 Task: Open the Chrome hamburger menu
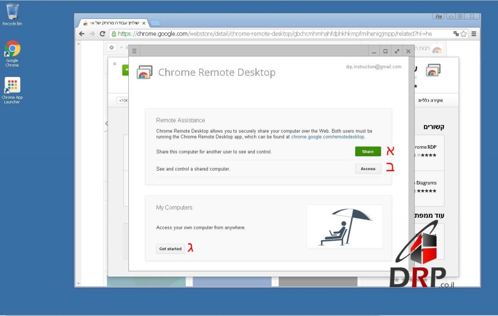tap(474, 34)
